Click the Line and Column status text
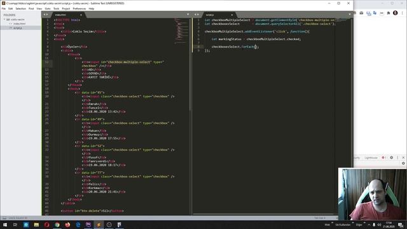Screen dimensions: 407x229 (18, 218)
